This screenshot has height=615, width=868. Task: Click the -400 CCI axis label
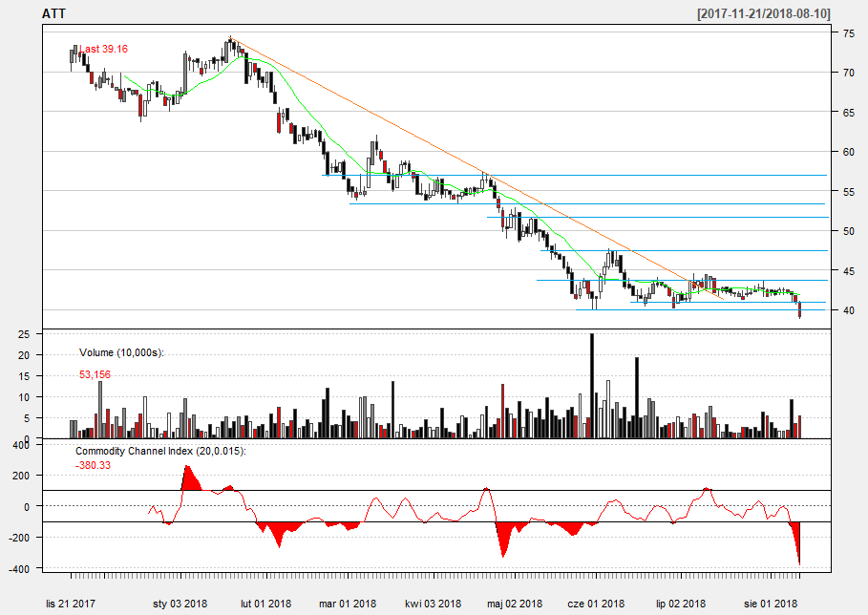pos(19,568)
